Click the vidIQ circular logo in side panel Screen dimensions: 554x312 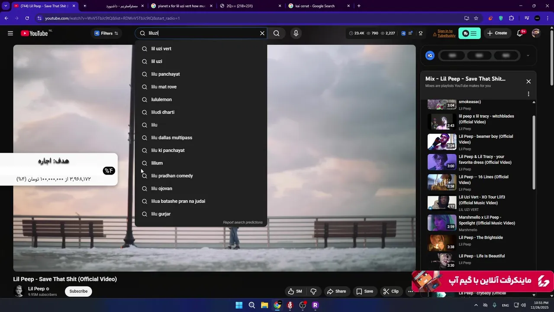430,55
